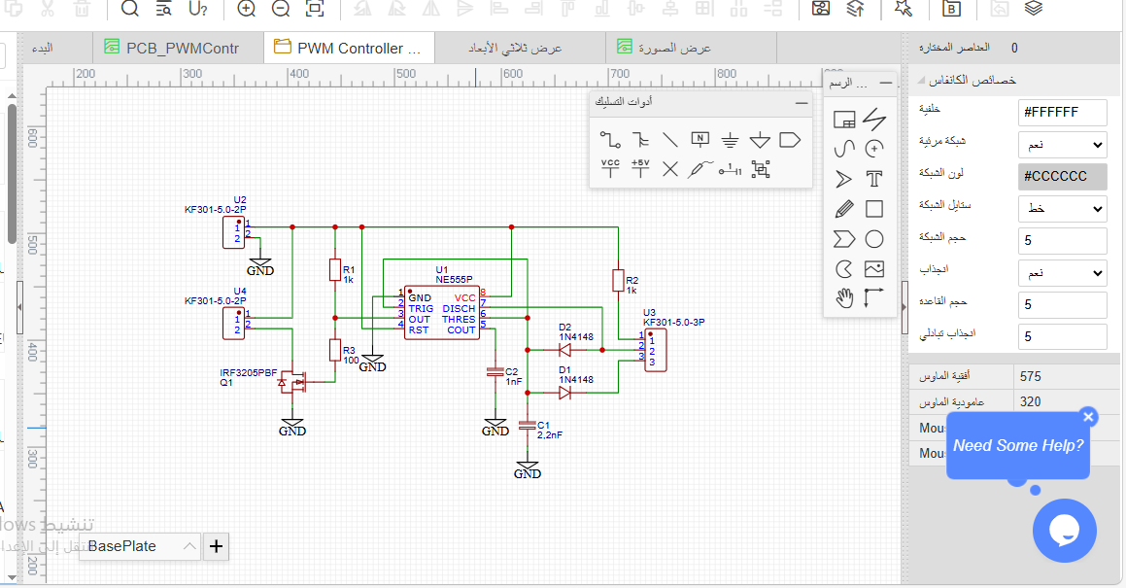Open the grid style dropdown
Image resolution: width=1126 pixels, height=588 pixels.
coord(1062,208)
